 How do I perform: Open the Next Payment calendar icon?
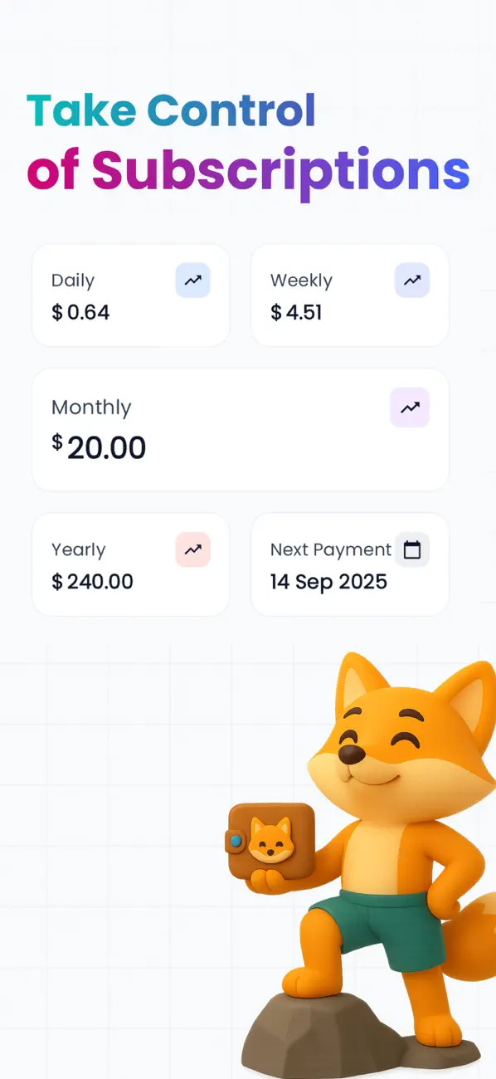(x=412, y=549)
